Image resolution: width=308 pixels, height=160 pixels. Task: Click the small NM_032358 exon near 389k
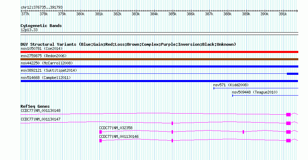tap(243, 132)
